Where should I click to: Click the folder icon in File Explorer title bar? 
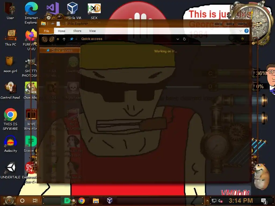coord(43,24)
